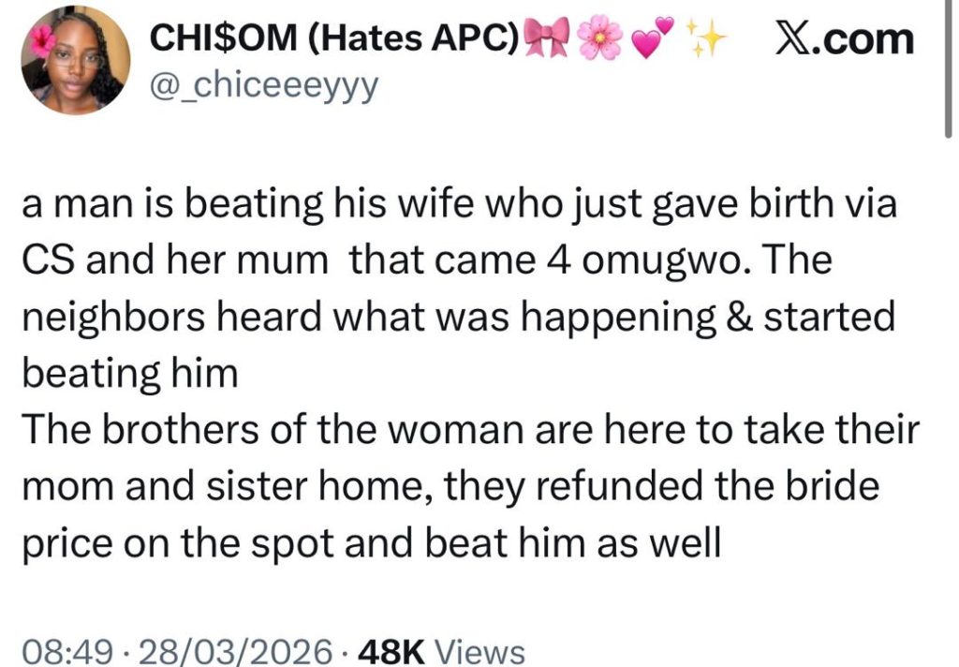Click the two hearts emoji

pos(652,40)
